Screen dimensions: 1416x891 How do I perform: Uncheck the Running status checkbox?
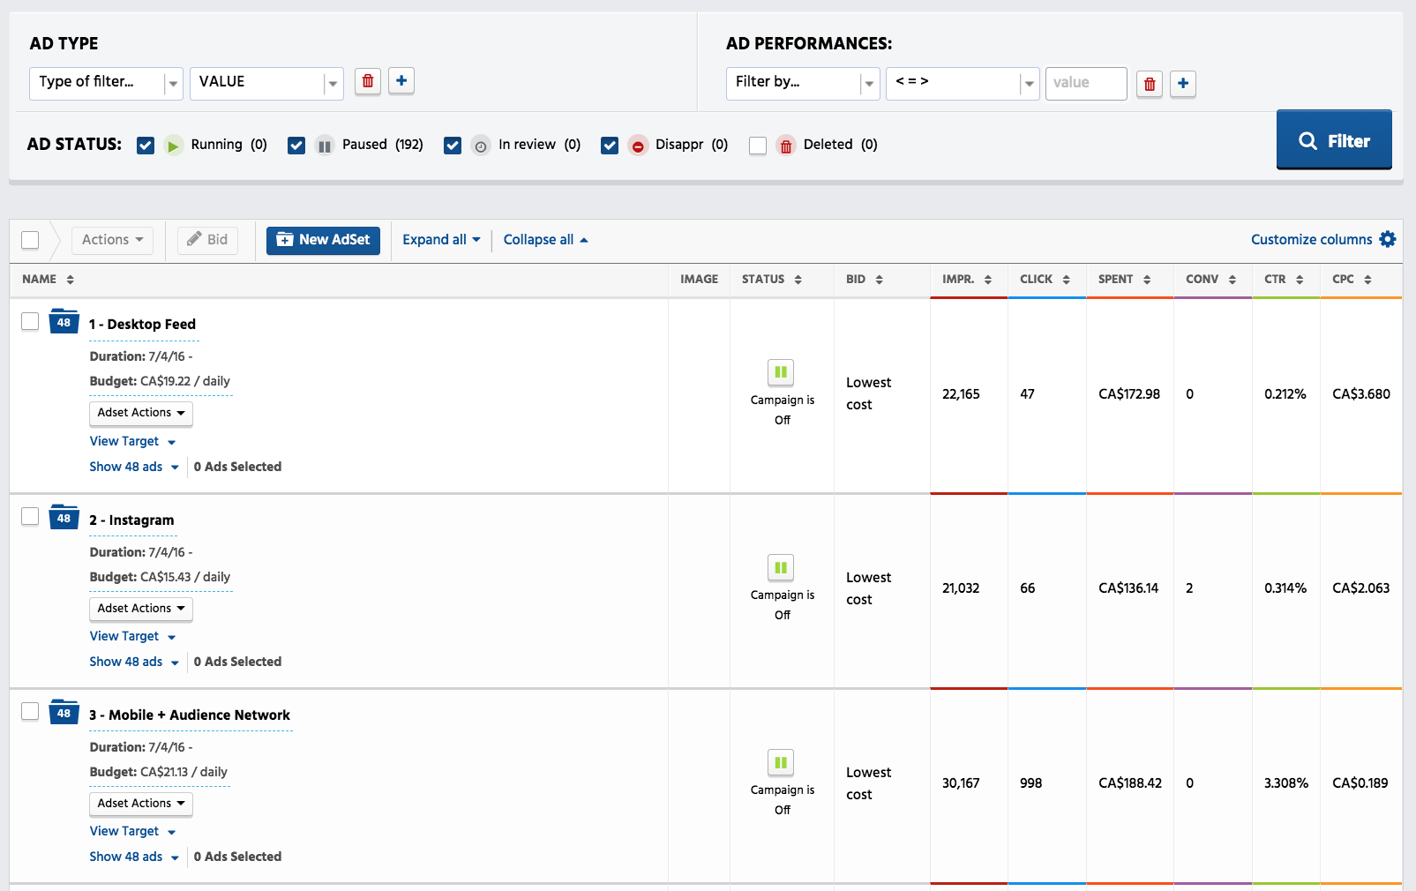(x=146, y=146)
